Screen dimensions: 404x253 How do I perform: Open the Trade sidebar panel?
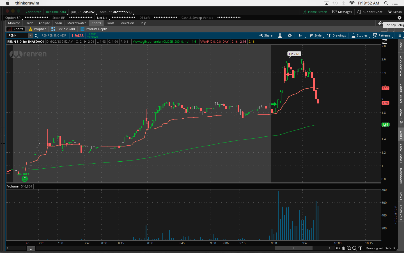401,46
